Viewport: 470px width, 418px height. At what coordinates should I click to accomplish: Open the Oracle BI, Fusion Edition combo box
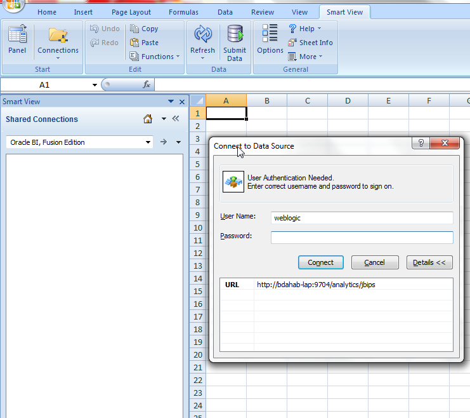79,142
